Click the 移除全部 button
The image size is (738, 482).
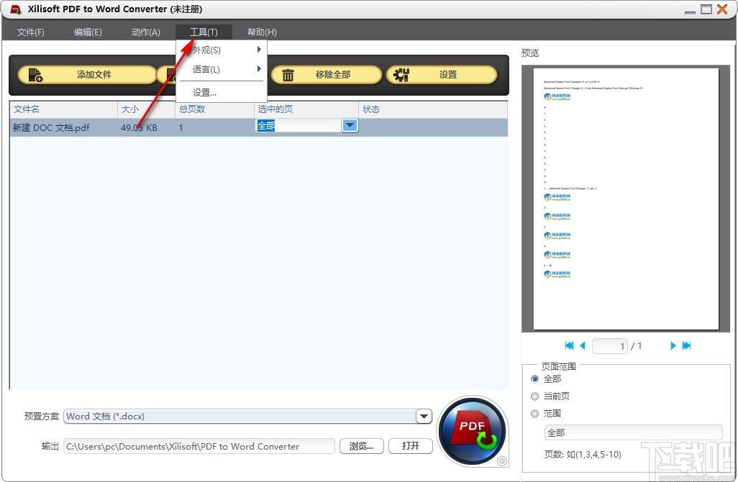pos(326,75)
